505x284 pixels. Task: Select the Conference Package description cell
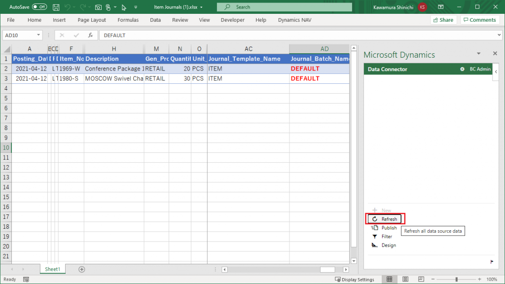pyautogui.click(x=114, y=69)
